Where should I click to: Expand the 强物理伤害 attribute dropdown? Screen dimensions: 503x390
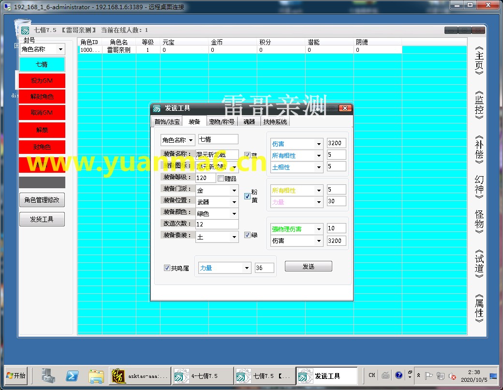[319, 229]
